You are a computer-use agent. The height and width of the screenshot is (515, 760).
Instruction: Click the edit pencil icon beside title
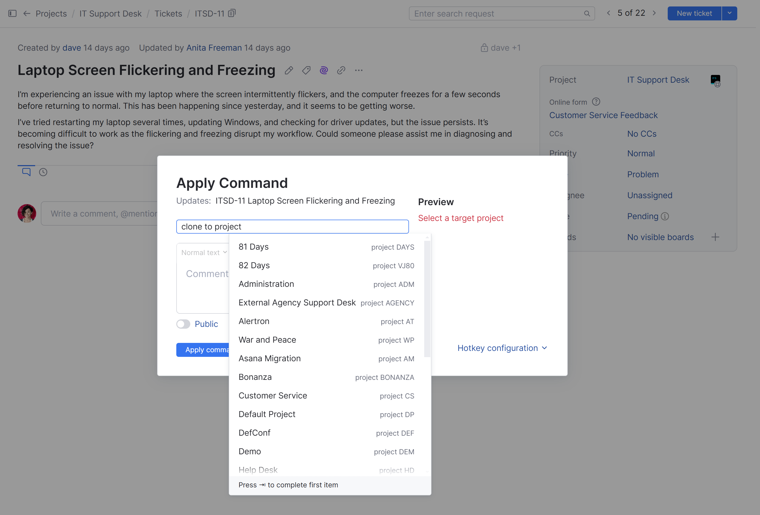(x=288, y=70)
